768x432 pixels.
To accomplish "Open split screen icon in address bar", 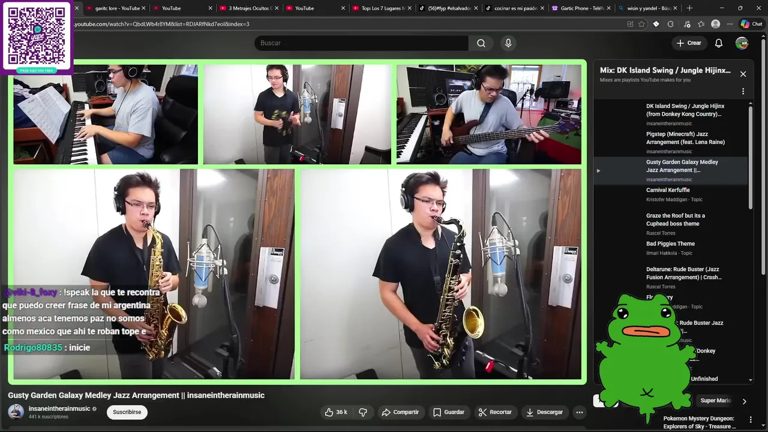I will (630, 24).
